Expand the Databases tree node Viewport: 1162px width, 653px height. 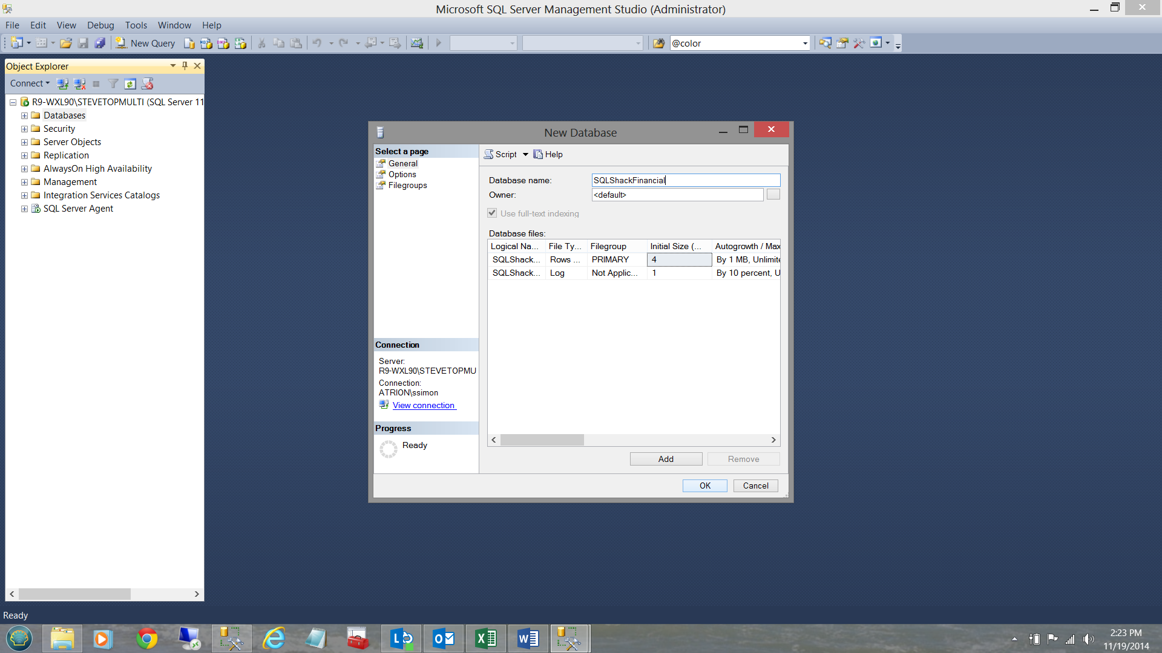pyautogui.click(x=24, y=115)
